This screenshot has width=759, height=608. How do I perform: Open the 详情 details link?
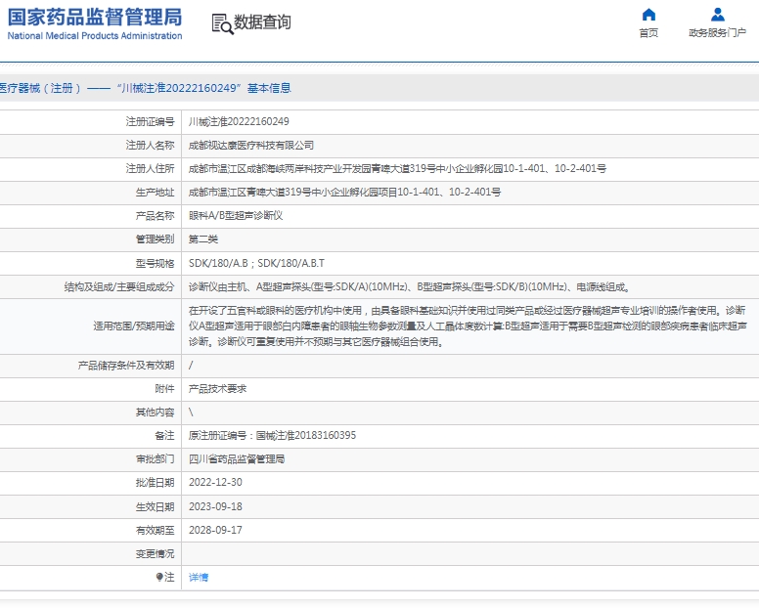(x=199, y=577)
